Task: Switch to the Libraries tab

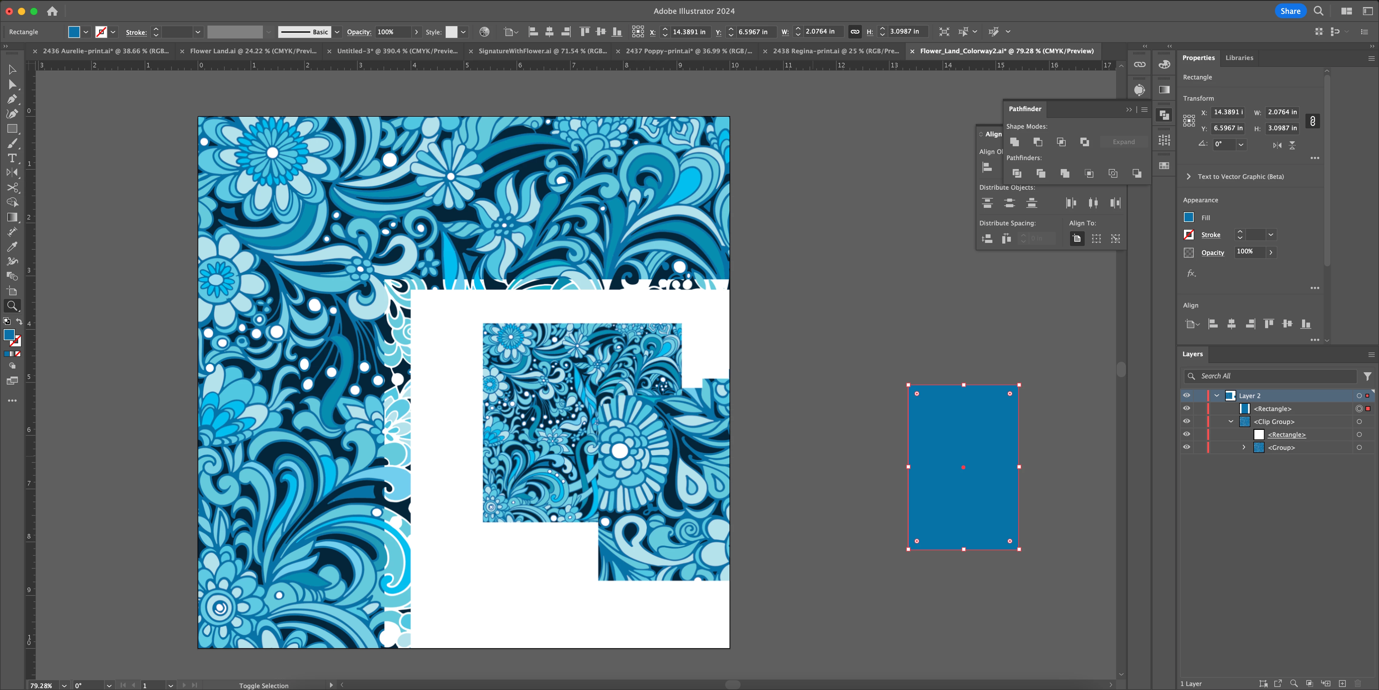Action: [x=1239, y=58]
